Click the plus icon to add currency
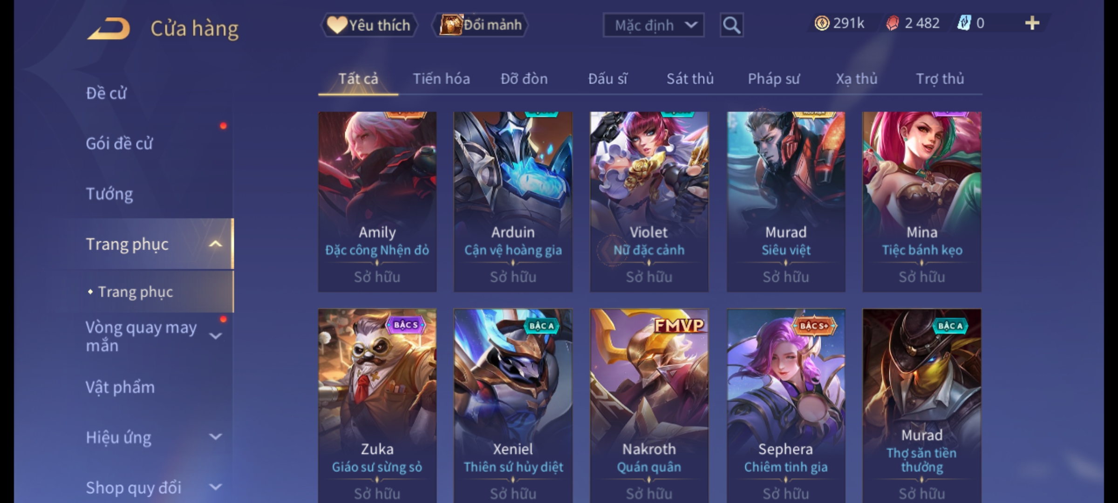The width and height of the screenshot is (1118, 503). (1032, 23)
